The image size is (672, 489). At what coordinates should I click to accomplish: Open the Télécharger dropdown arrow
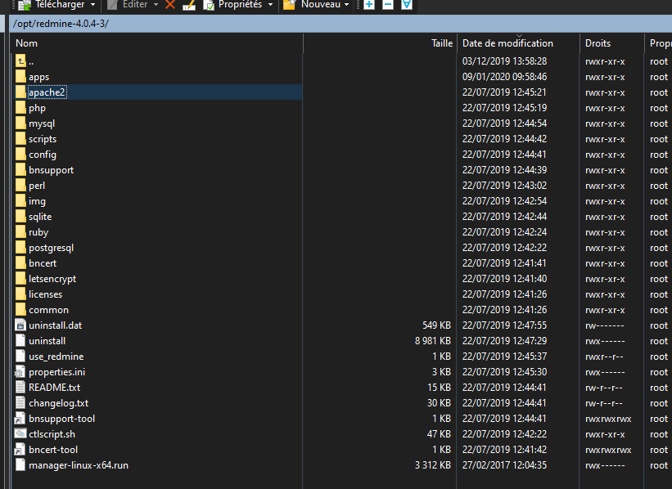[x=92, y=5]
